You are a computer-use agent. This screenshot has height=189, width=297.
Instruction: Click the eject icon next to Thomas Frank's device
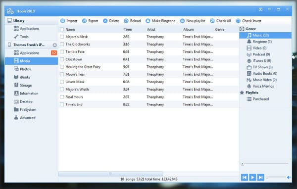54,45
